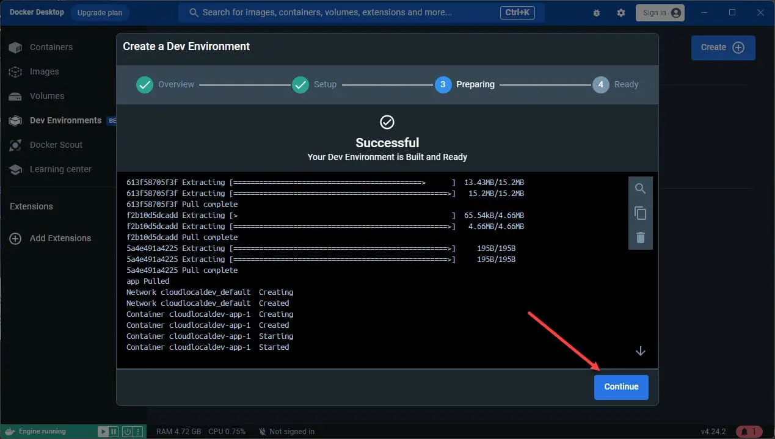This screenshot has width=775, height=439.
Task: Click the step 3 Preparing indicator
Action: (443, 85)
